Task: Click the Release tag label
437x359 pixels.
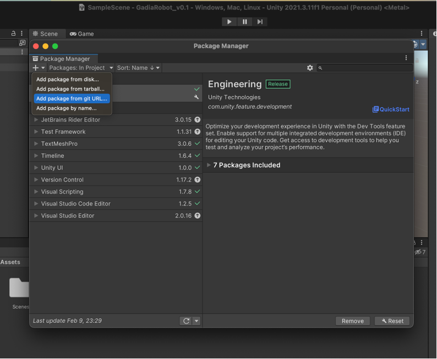Action: [x=278, y=84]
